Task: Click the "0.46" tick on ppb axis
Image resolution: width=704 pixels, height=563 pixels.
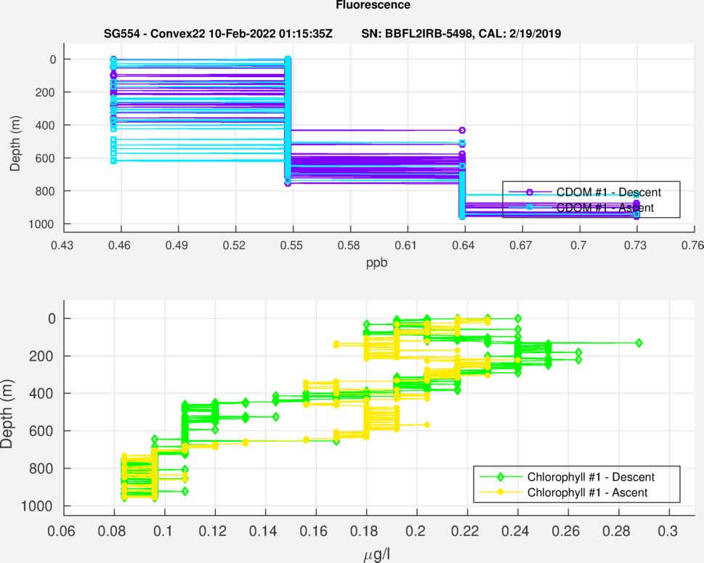Action: click(119, 245)
